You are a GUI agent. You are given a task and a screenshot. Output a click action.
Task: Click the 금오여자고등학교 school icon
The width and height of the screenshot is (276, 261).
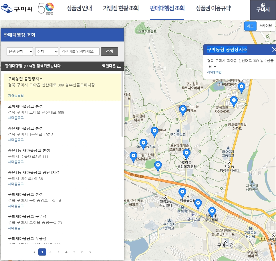(x=228, y=148)
